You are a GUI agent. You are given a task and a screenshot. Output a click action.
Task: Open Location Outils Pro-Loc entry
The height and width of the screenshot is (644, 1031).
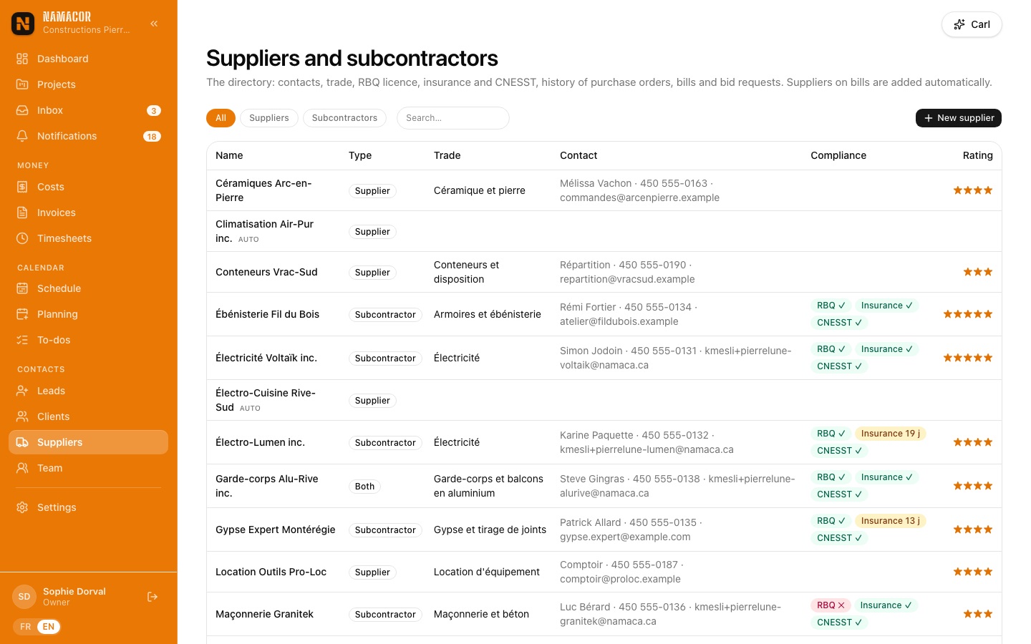604,572
